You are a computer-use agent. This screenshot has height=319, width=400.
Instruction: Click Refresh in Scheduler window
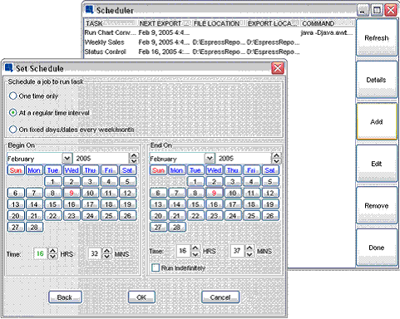tap(377, 37)
